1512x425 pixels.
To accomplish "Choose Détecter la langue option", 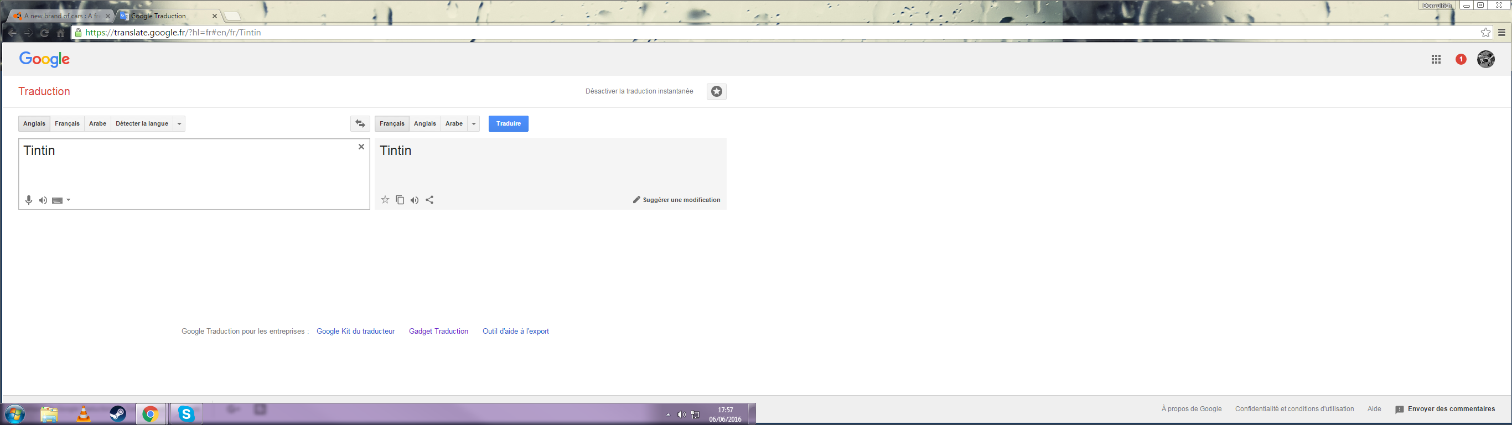I will (x=142, y=124).
